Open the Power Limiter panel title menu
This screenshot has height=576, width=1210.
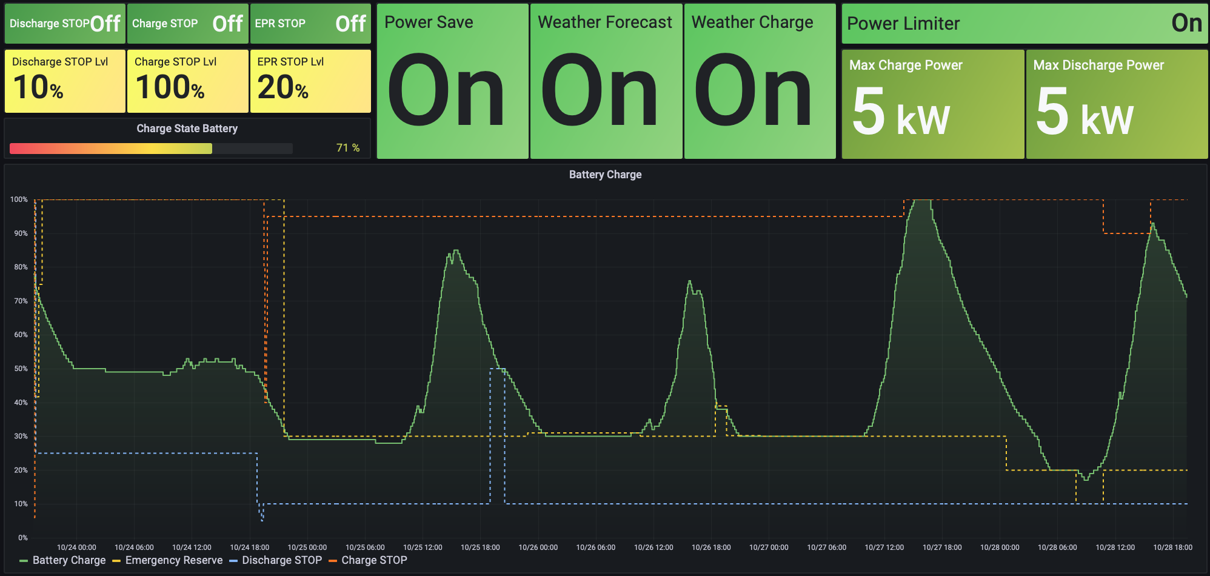click(x=903, y=24)
